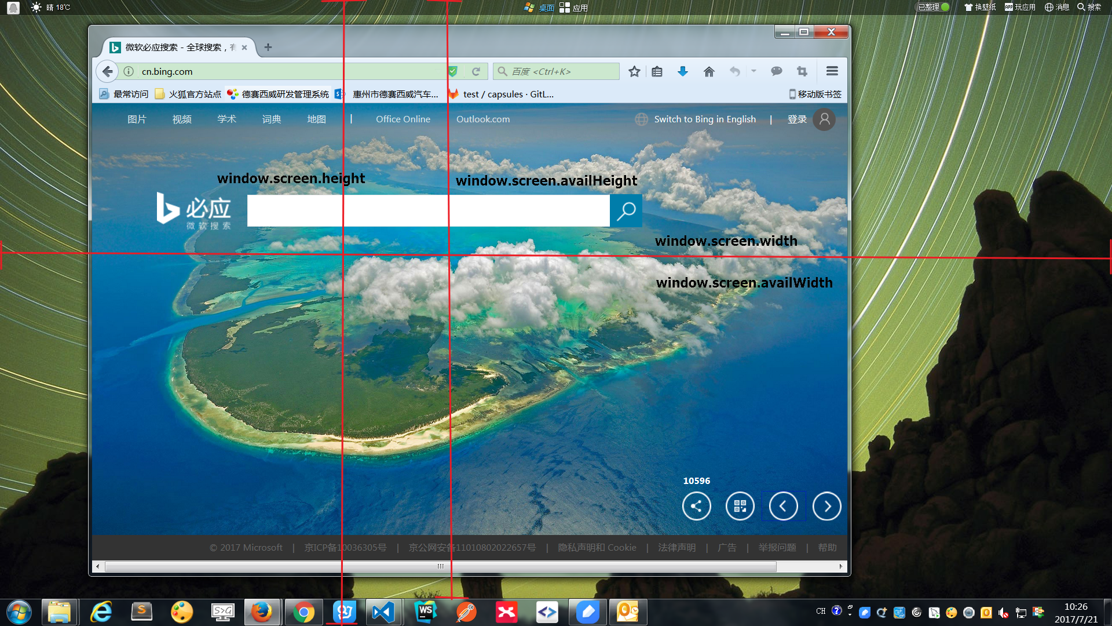Image resolution: width=1112 pixels, height=626 pixels.
Task: Click the Bing search magnifier button
Action: [x=626, y=211]
